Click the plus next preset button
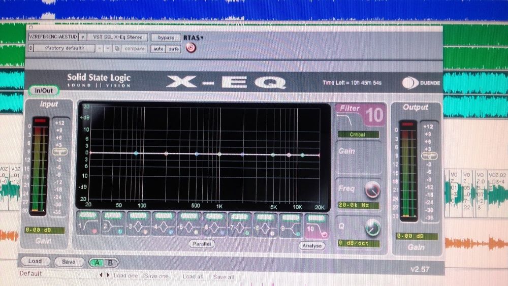The image size is (508, 286). click(108, 49)
